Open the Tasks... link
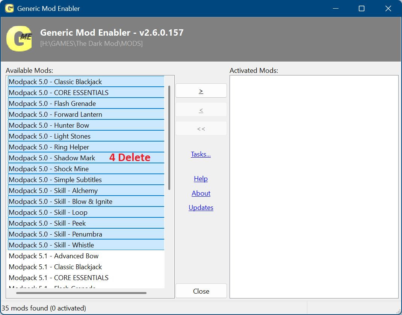 point(201,154)
